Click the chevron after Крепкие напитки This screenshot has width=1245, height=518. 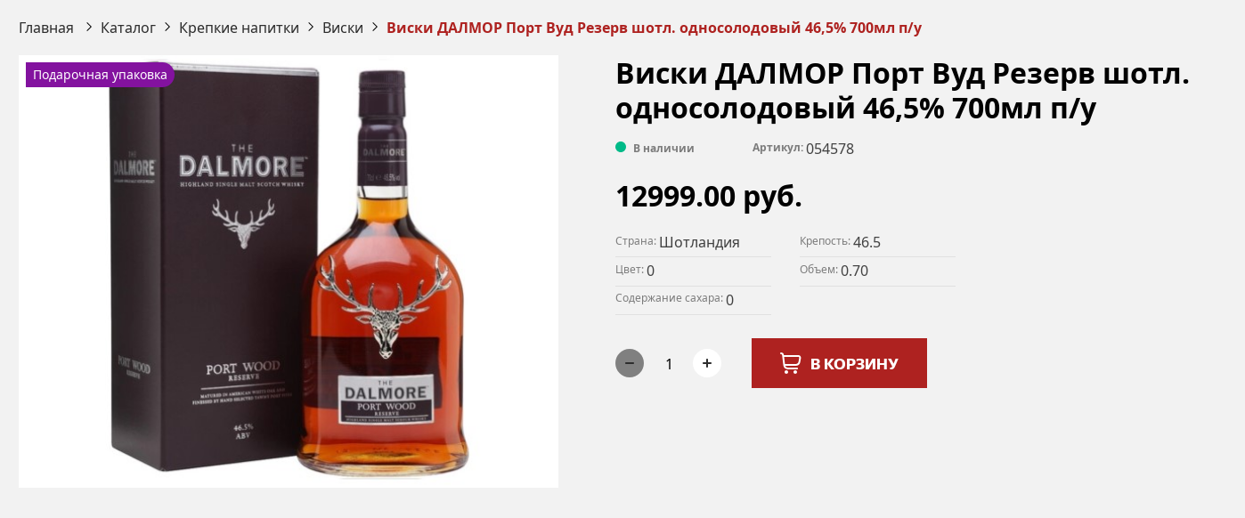click(311, 28)
